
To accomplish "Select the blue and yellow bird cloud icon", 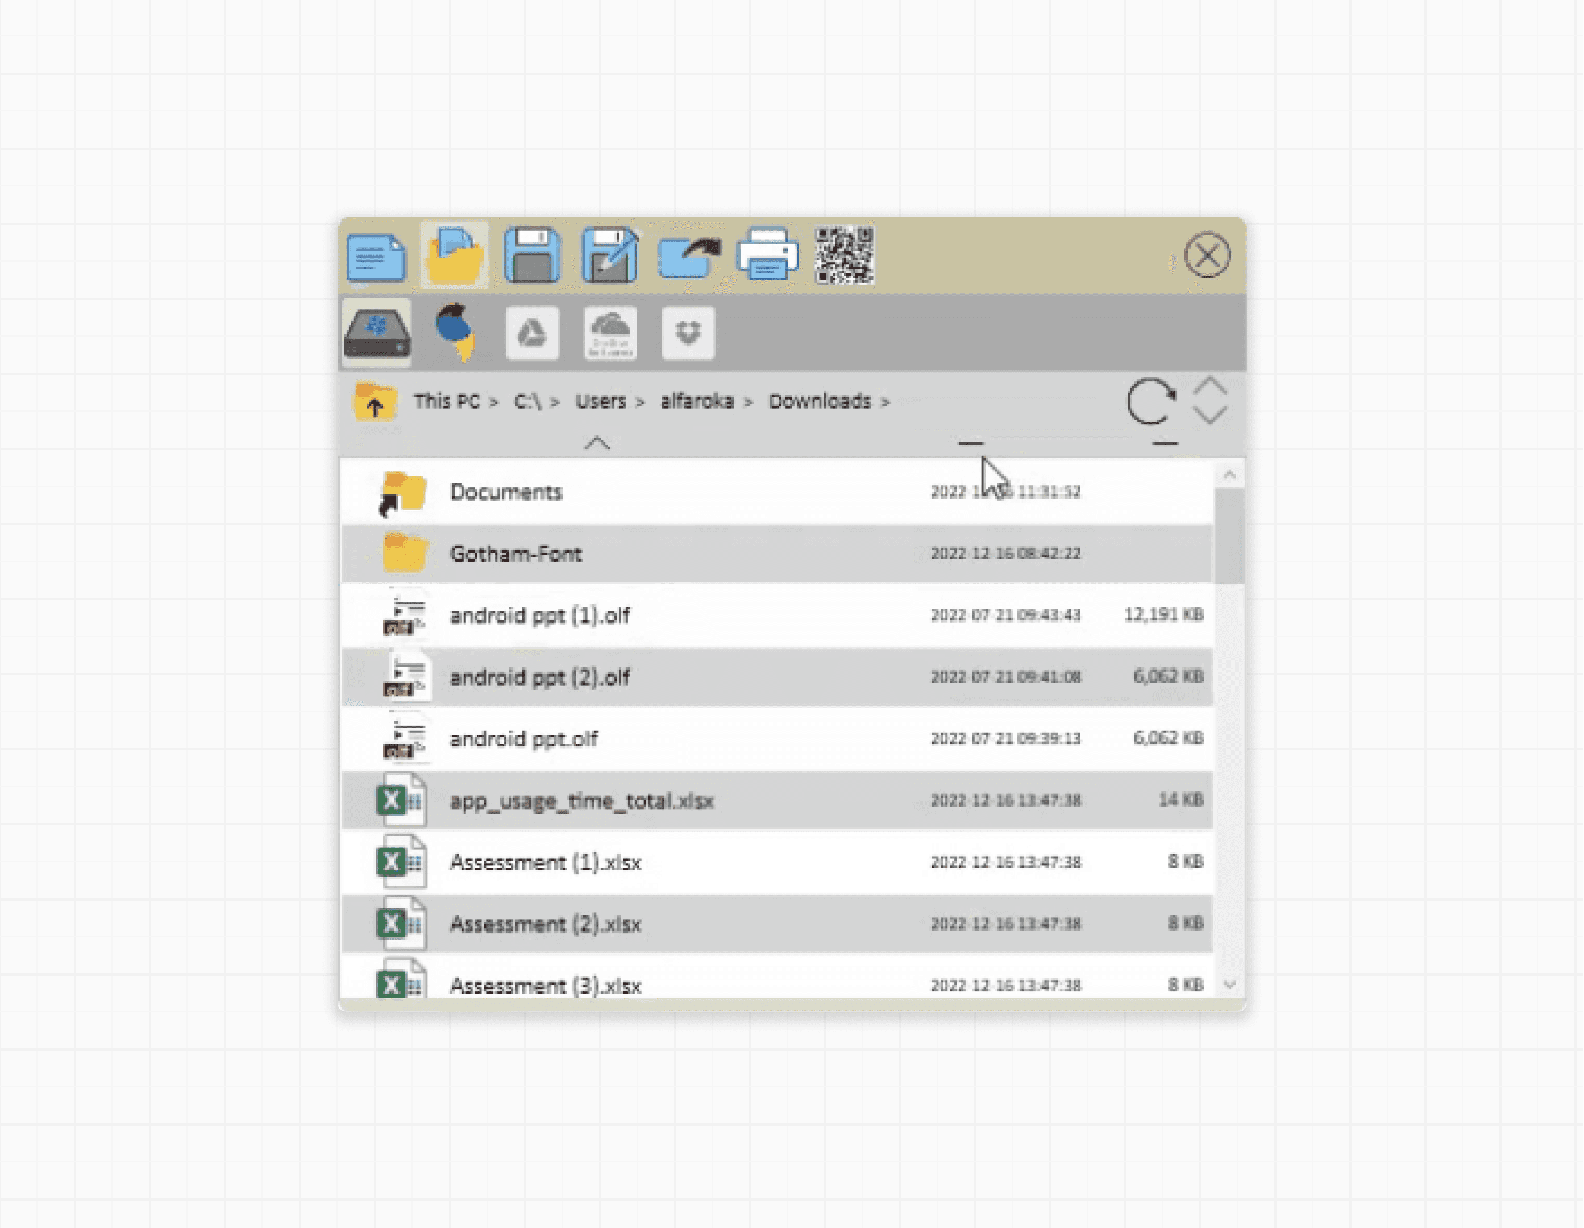I will (456, 332).
